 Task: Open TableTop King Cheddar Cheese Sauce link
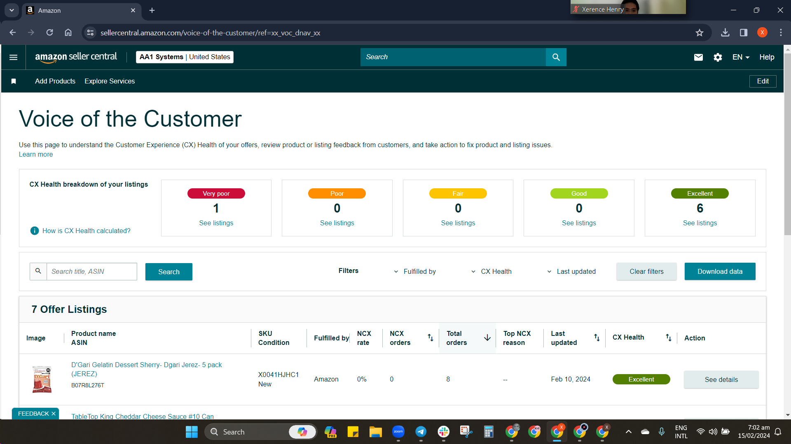(143, 416)
